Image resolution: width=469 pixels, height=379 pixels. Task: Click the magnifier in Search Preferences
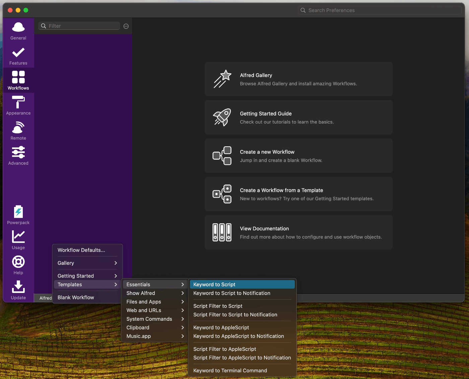[303, 10]
